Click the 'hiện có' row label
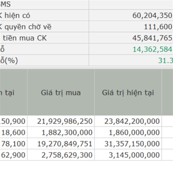Image resolution: width=173 pixels, height=173 pixels. (x=17, y=16)
